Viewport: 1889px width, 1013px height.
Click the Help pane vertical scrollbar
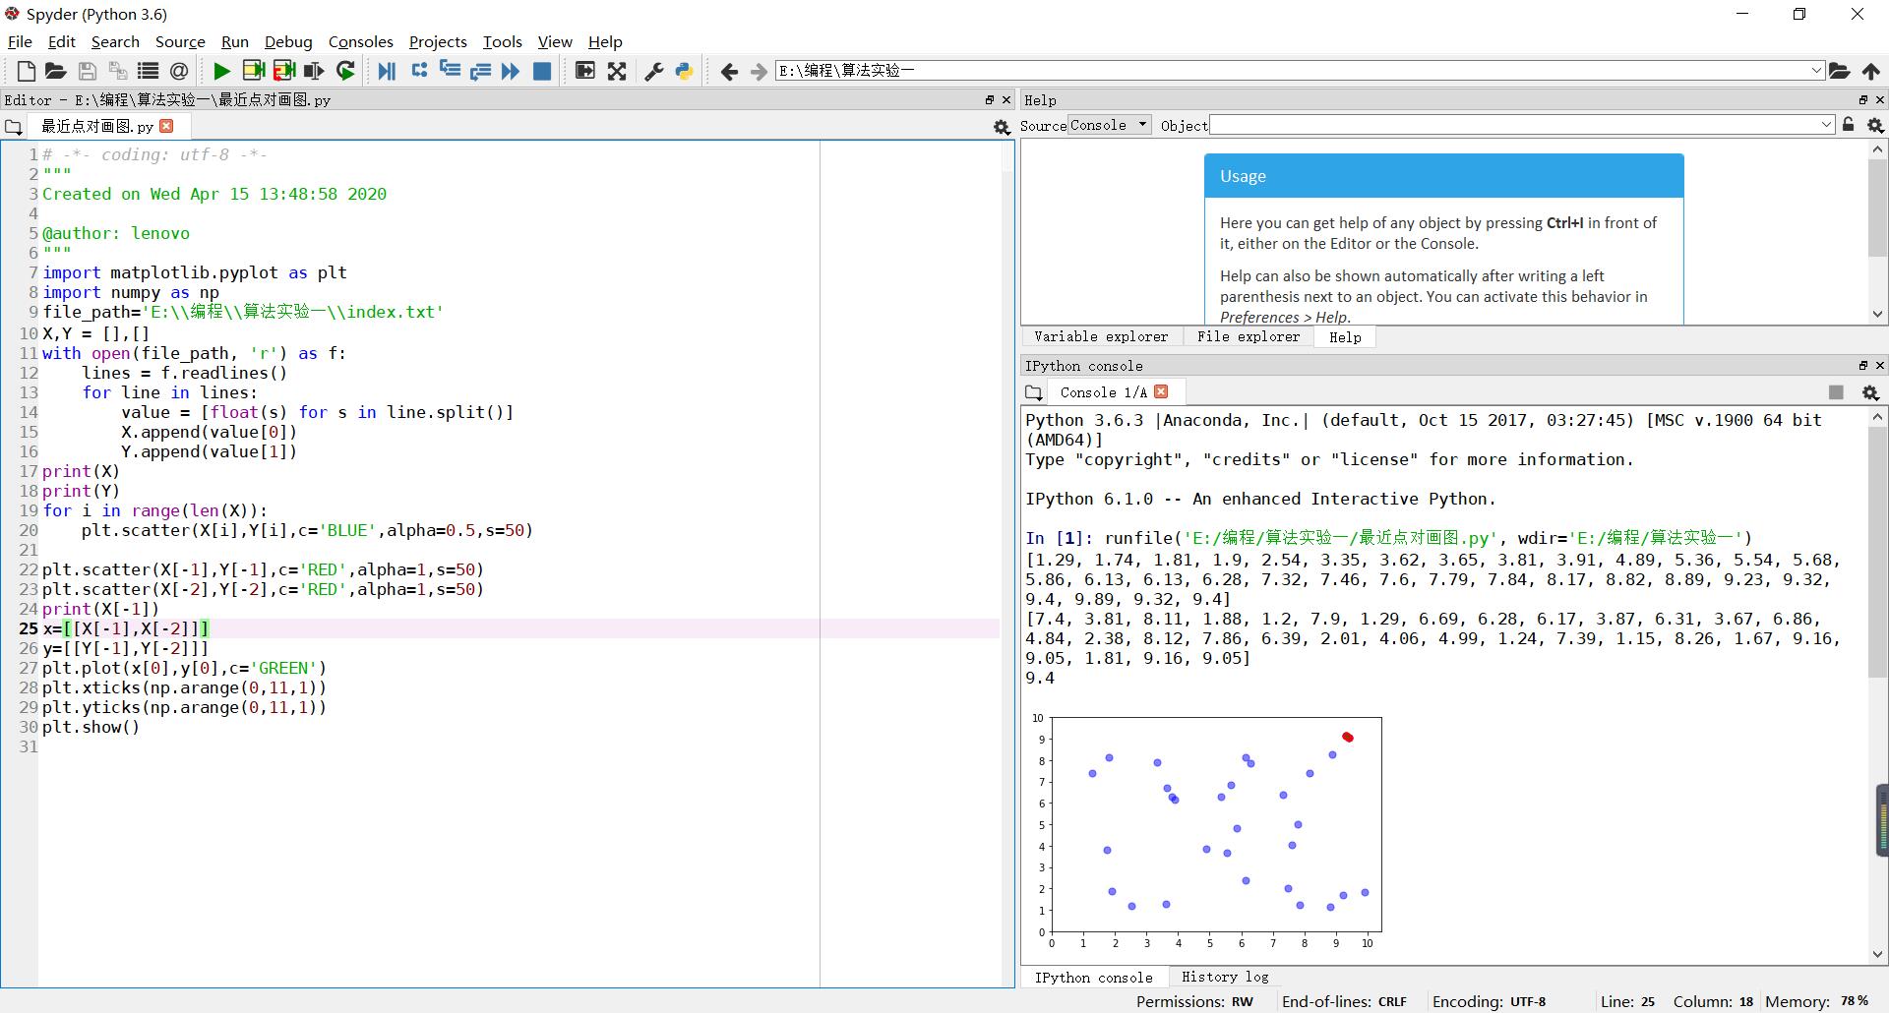pyautogui.click(x=1877, y=232)
